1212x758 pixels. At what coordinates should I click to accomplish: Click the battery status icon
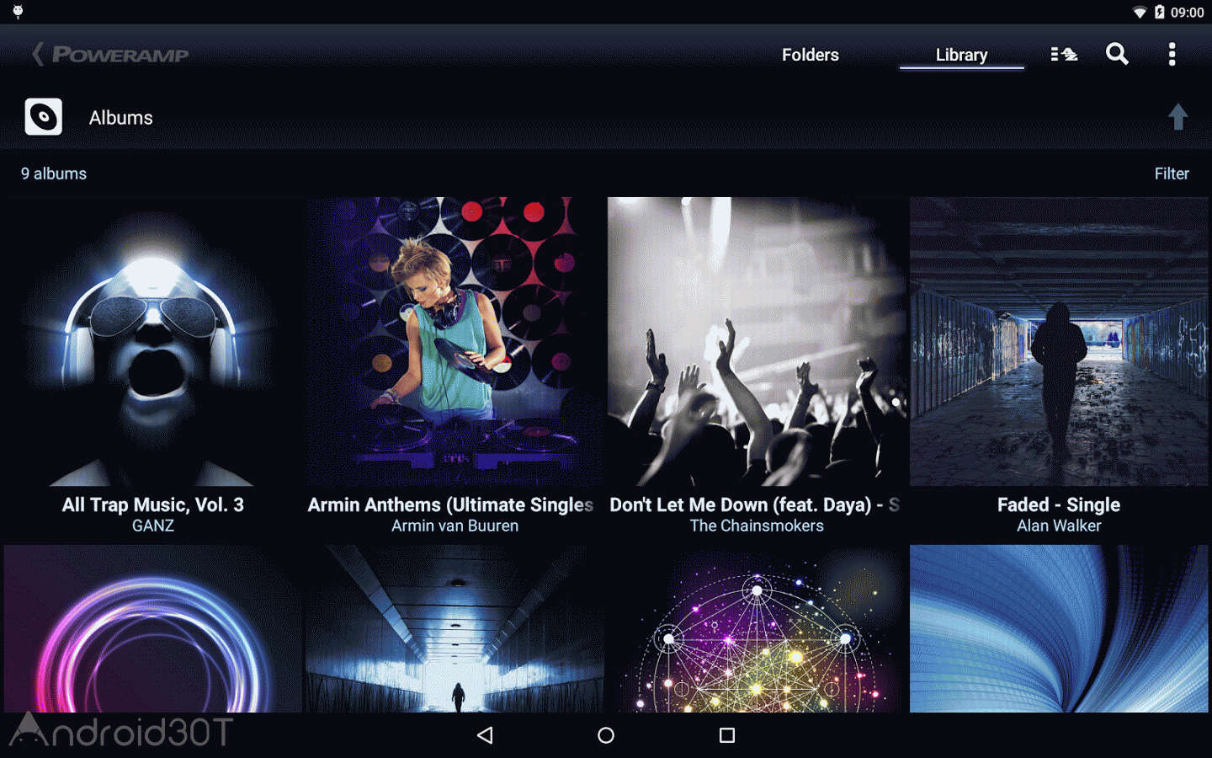(1159, 12)
